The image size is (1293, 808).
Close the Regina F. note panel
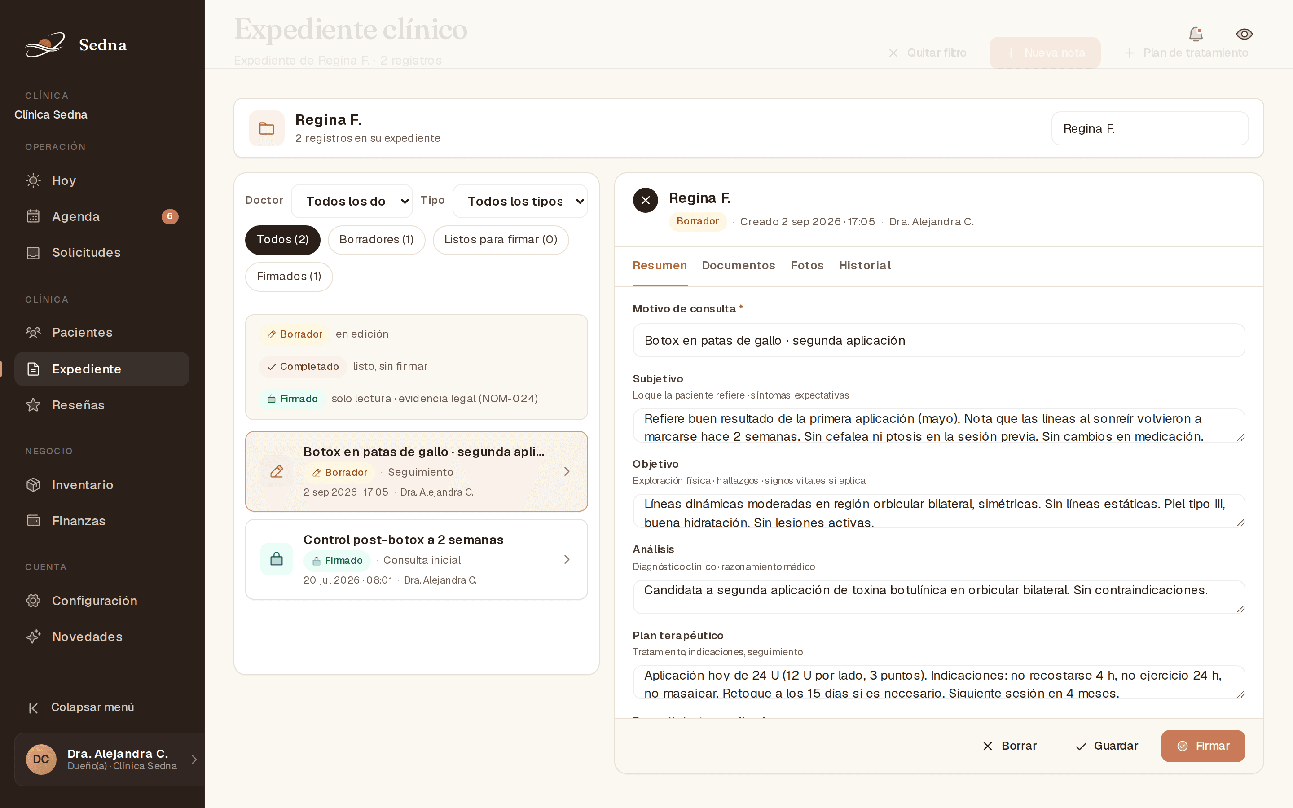coord(646,200)
